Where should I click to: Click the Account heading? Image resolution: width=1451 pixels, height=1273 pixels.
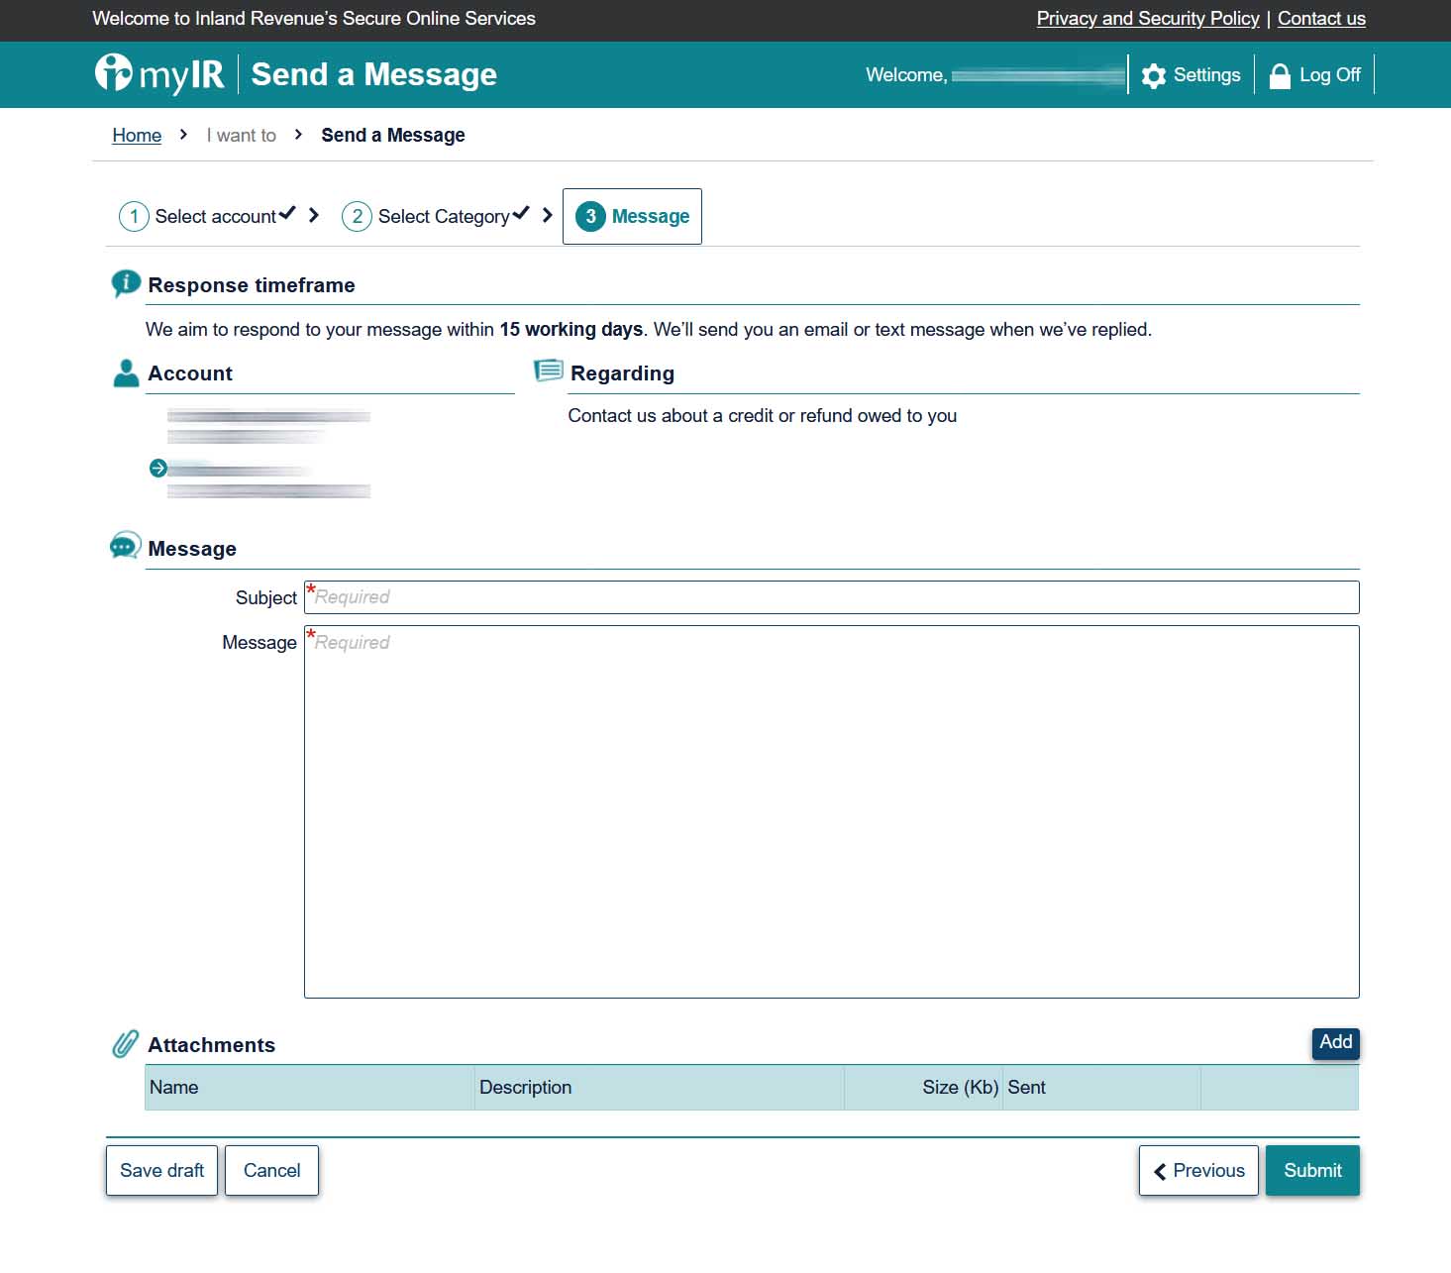[x=190, y=373]
